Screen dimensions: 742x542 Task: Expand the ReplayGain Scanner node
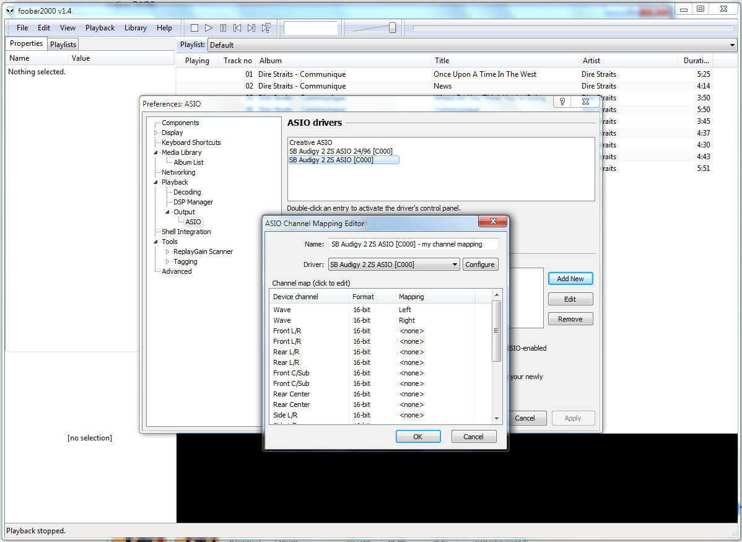167,252
